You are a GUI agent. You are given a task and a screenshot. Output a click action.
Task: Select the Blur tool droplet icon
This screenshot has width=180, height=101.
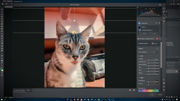click(x=2, y=46)
